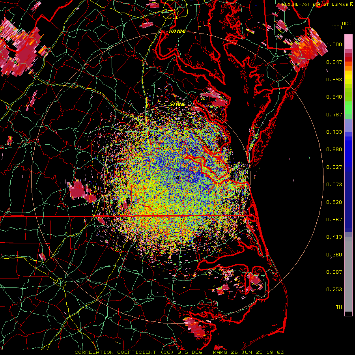Pick the dark navy color bar segment

[348, 200]
